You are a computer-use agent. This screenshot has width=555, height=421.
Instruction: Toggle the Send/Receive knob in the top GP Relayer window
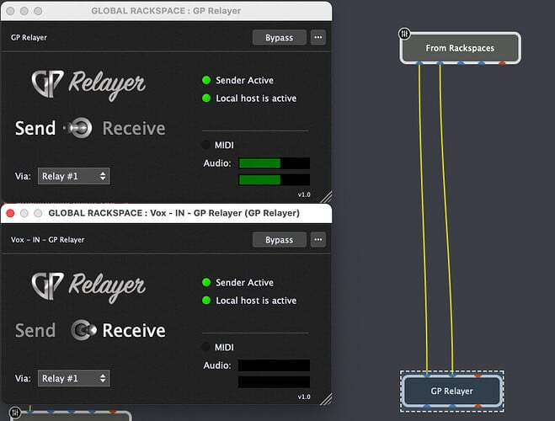(79, 128)
